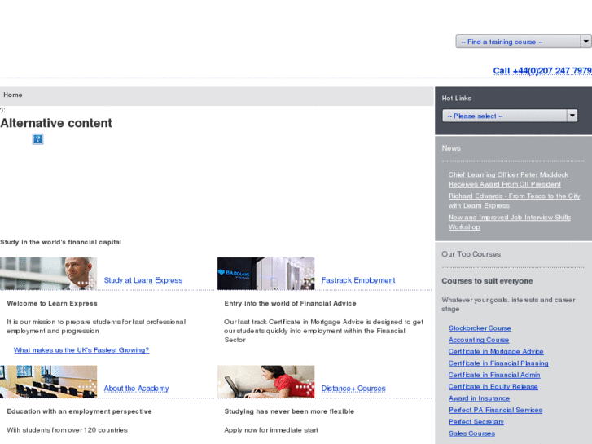Click 'With students from over 120 countries' text
Image resolution: width=592 pixels, height=444 pixels.
[x=68, y=430]
